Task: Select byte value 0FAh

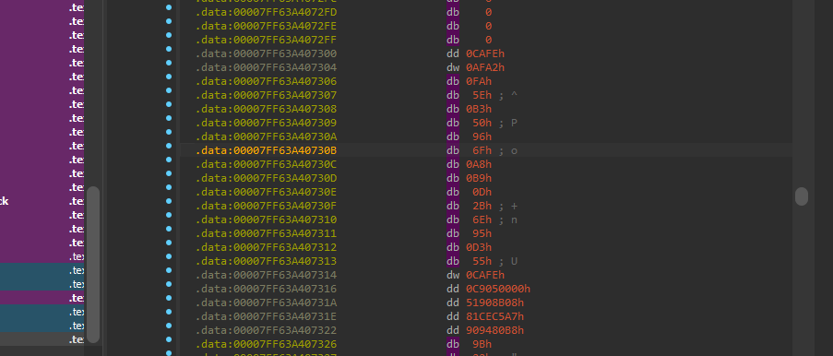Action: click(479, 82)
